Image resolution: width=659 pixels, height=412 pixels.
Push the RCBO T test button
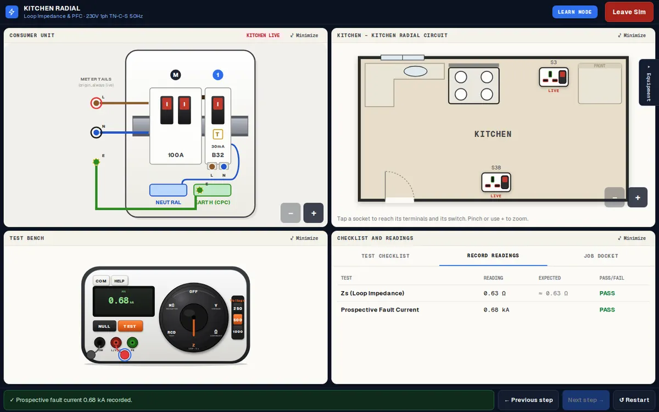218,135
